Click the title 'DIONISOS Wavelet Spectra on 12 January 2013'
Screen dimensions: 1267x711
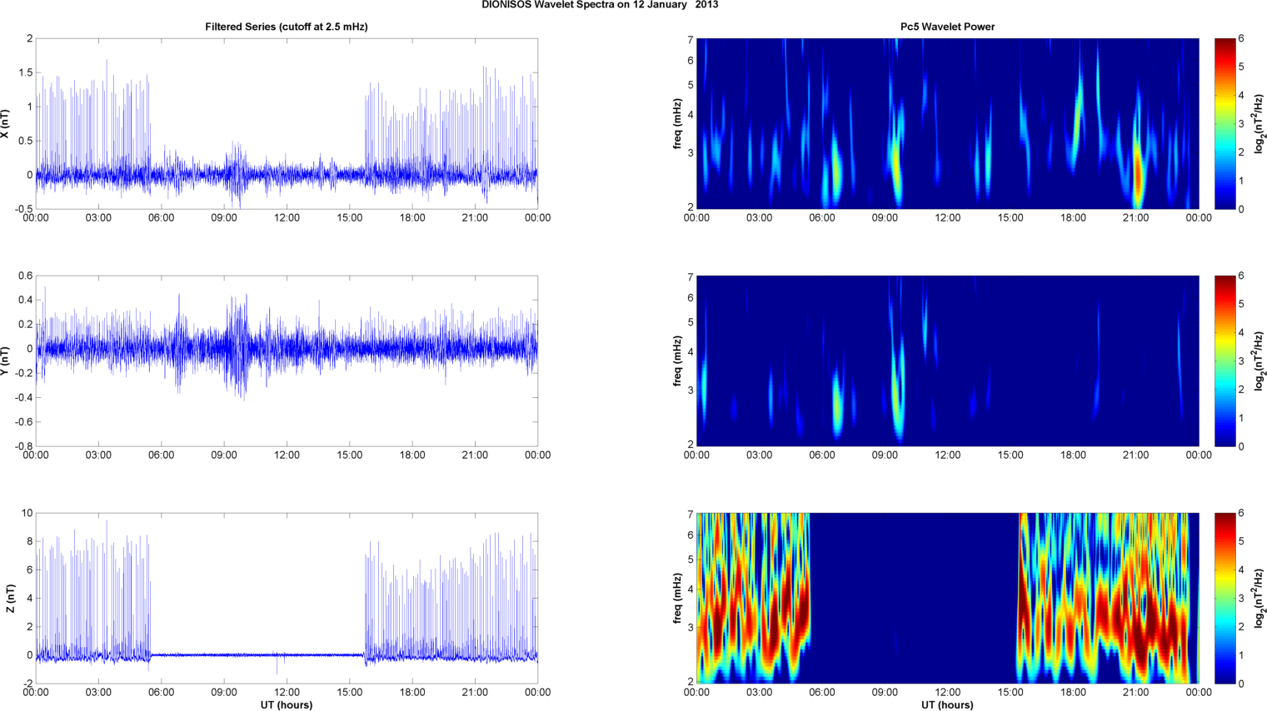[600, 5]
